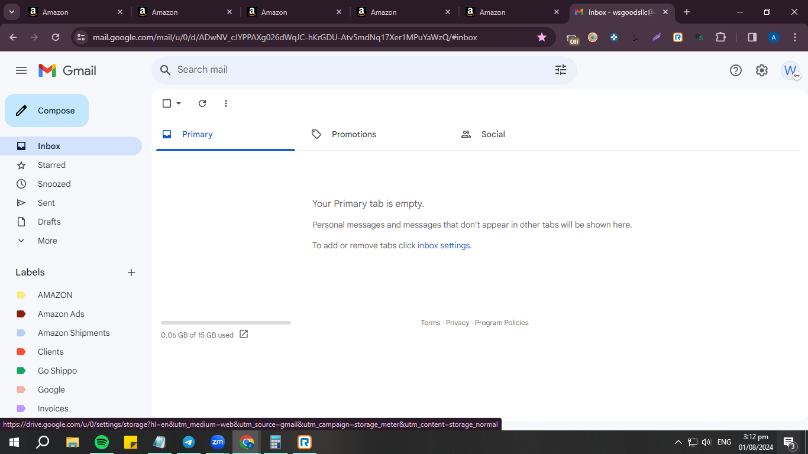
Task: Open the Drafts folder
Action: coord(71,222)
